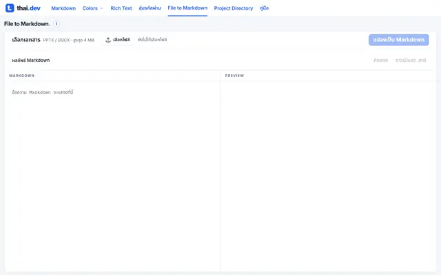
Task: Click the ดาวน์โหลด .md button
Action: (x=411, y=60)
